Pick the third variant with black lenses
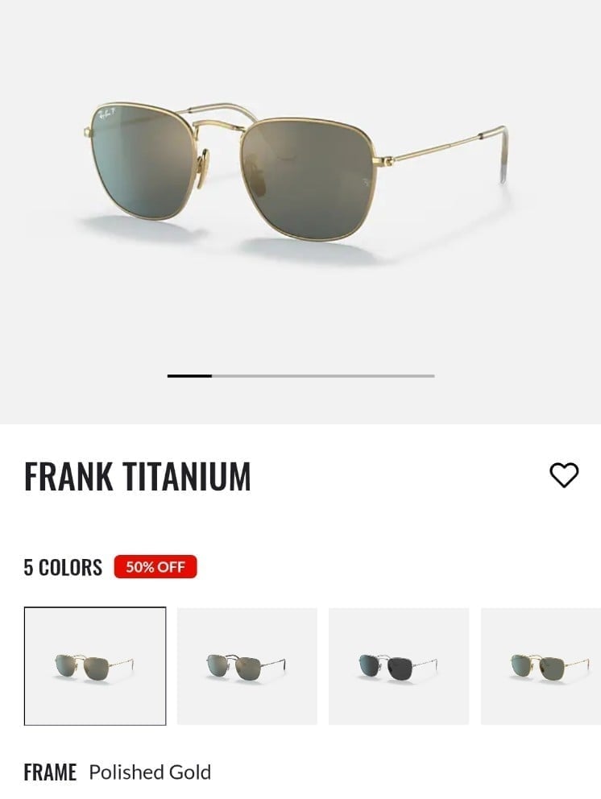Image resolution: width=601 pixels, height=799 pixels. (399, 666)
